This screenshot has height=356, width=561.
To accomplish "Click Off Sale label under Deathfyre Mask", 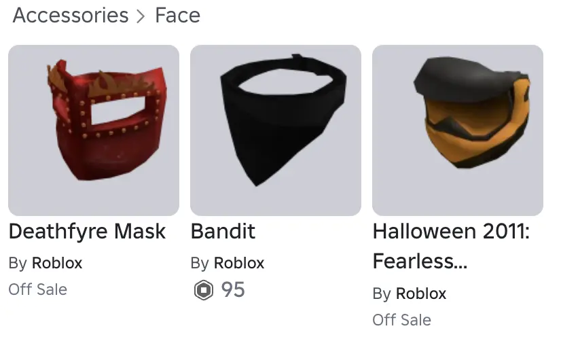I will pyautogui.click(x=38, y=289).
